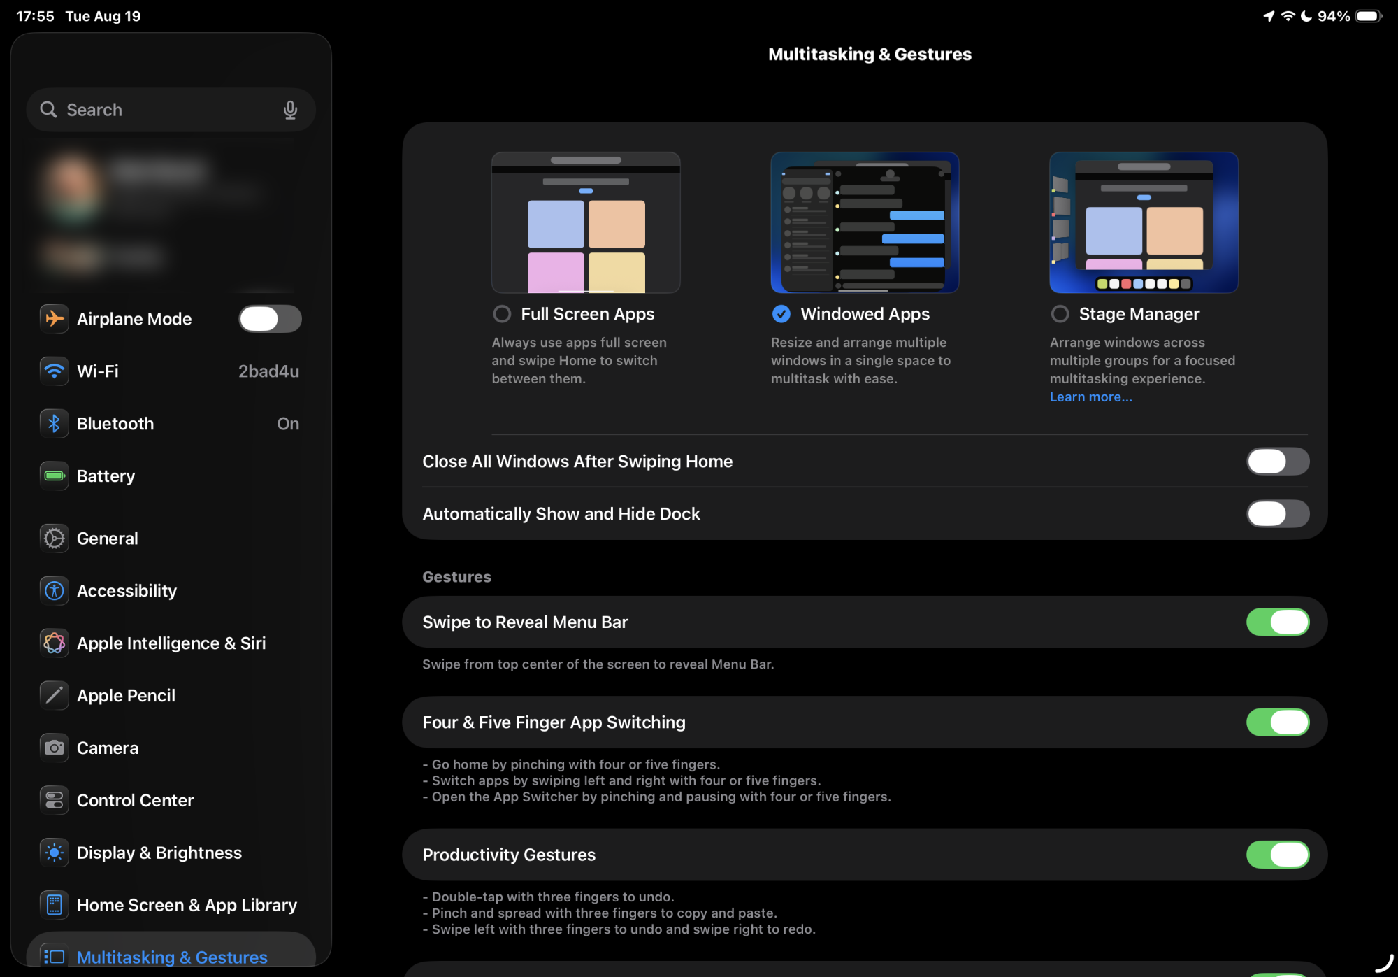Toggle Airplane Mode switch
The height and width of the screenshot is (977, 1398).
pyautogui.click(x=270, y=319)
